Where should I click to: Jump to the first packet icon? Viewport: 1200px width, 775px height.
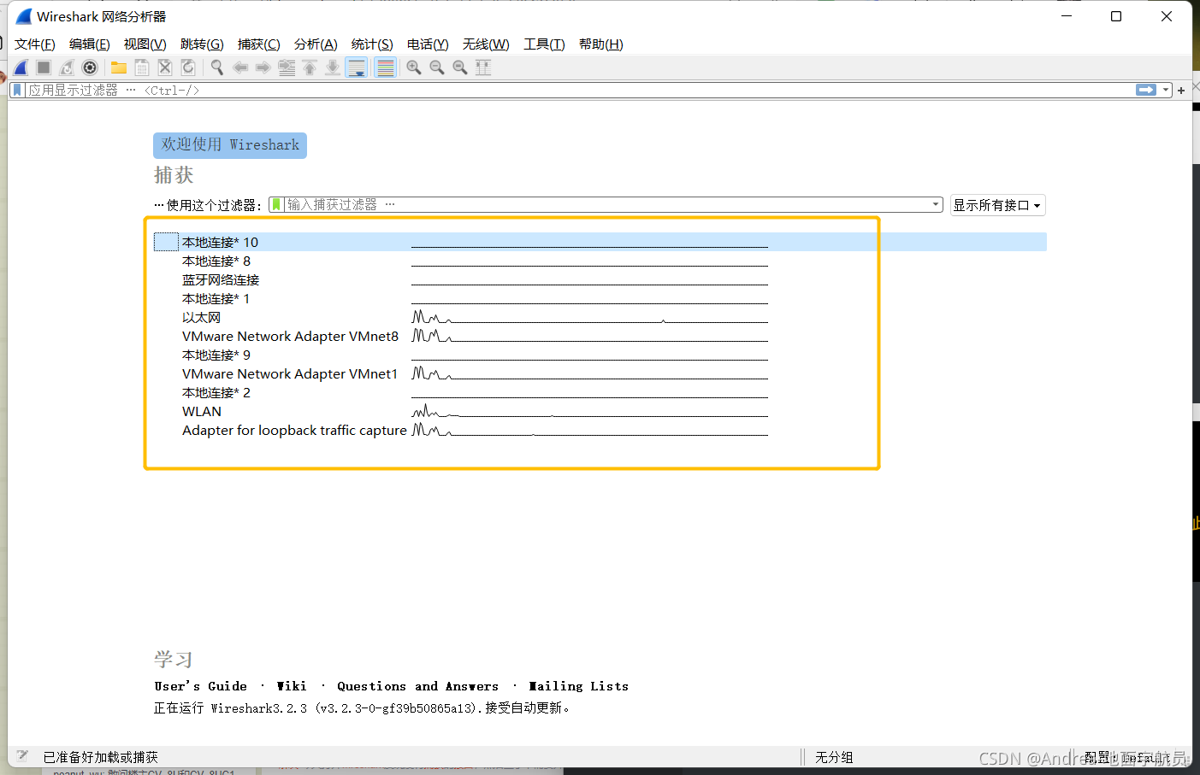tap(310, 68)
